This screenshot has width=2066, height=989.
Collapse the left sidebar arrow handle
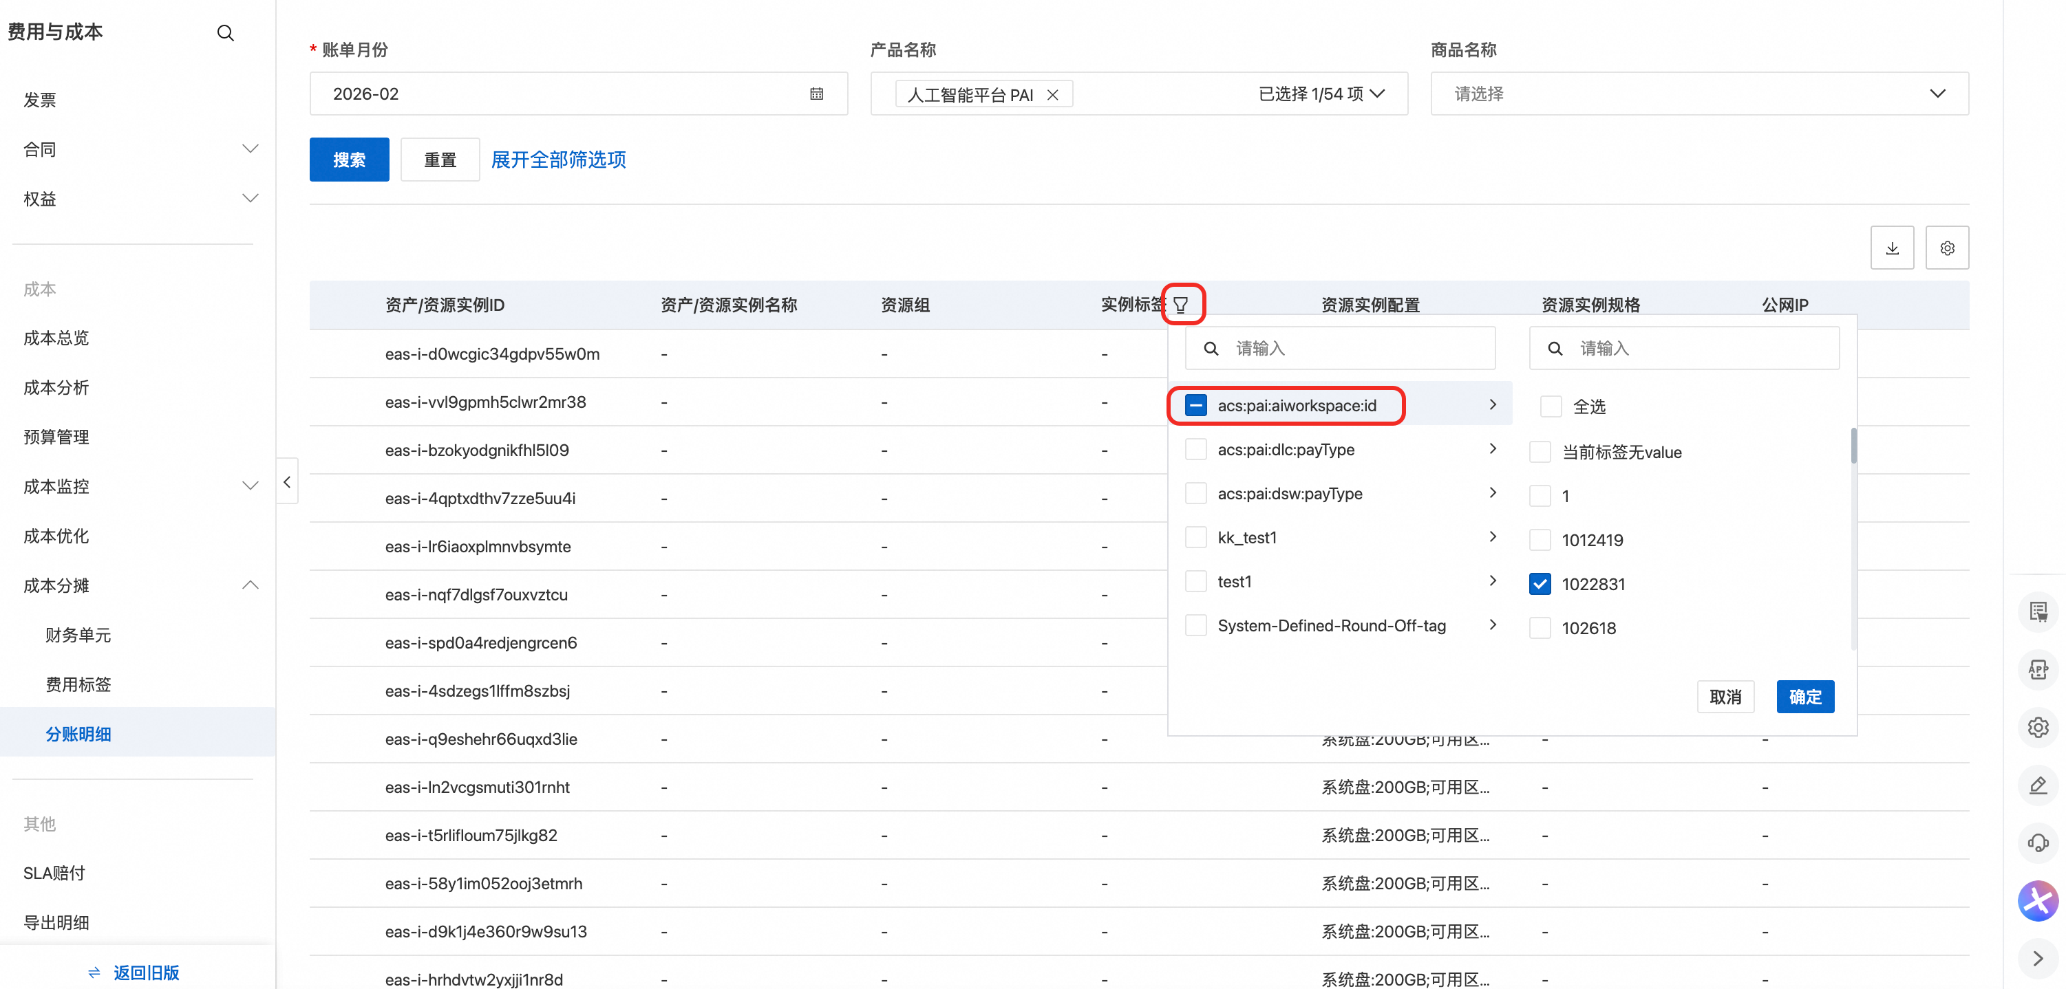286,481
